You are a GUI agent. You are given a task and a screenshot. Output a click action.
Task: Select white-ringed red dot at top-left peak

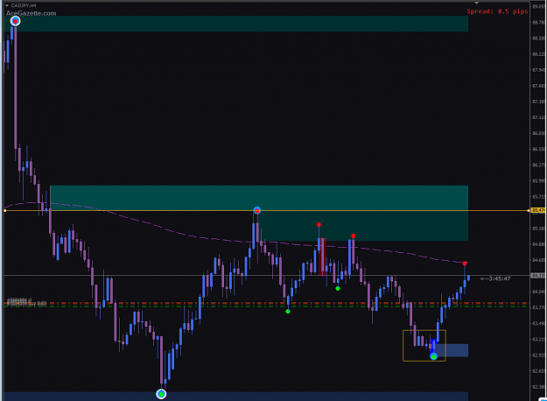[x=16, y=21]
